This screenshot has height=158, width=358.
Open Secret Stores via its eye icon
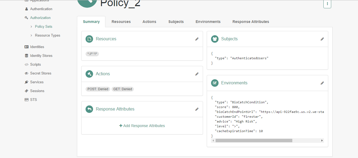[x=26, y=73]
